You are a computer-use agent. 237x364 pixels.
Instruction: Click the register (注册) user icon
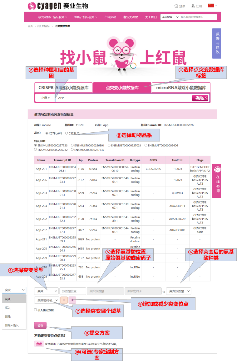(193, 6)
